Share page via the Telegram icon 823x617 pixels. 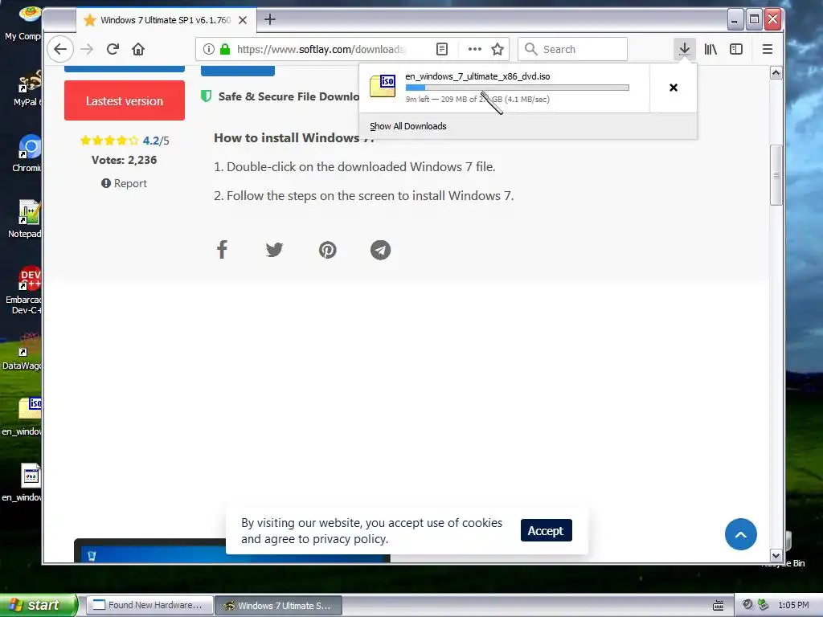point(380,250)
